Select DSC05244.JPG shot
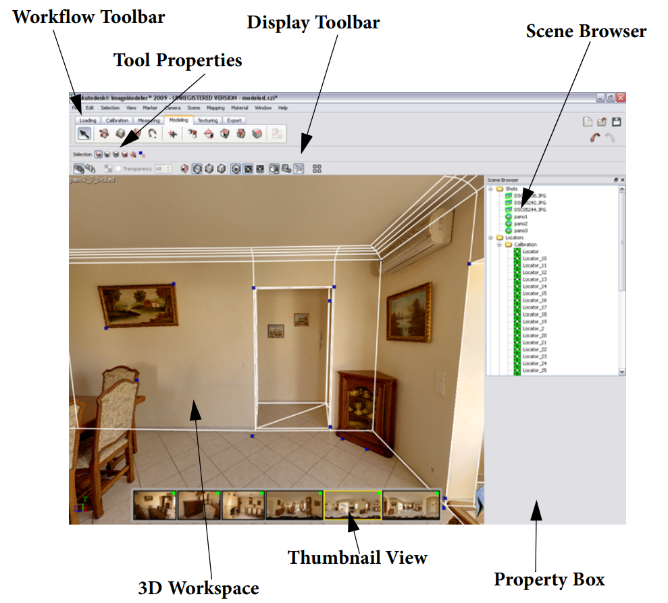Viewport: 668px width, 603px height. tap(530, 210)
